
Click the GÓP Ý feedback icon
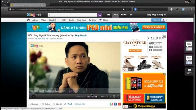189,71
